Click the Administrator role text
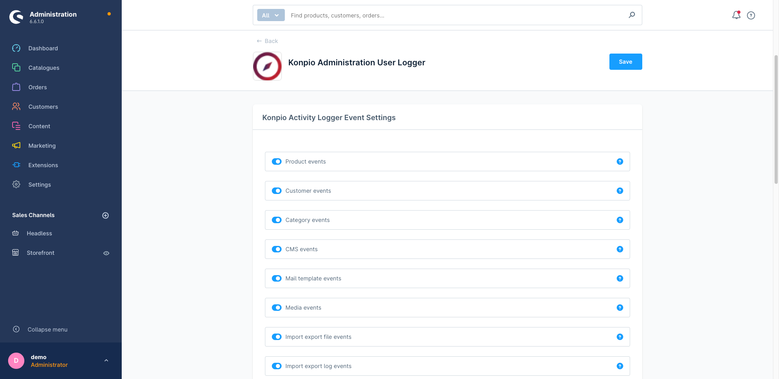Screen dimensions: 779x379 (49, 365)
